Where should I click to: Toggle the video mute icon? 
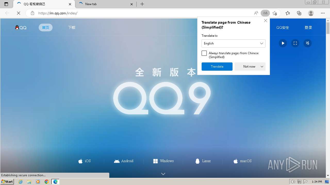pyautogui.click(x=308, y=43)
